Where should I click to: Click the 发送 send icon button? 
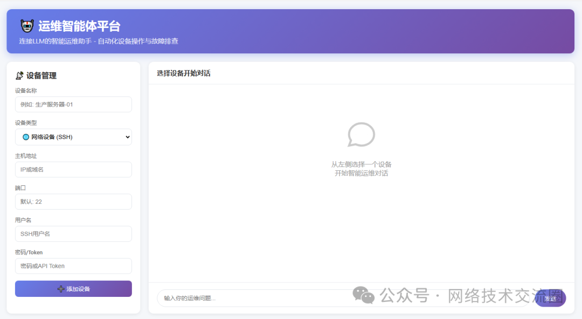550,298
